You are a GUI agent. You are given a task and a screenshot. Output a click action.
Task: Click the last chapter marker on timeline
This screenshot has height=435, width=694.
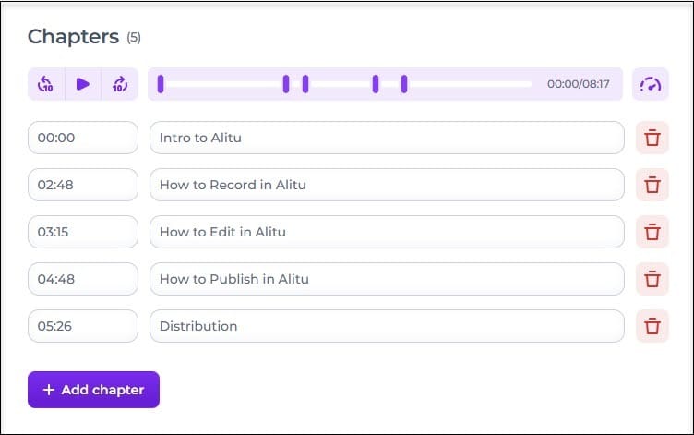click(x=404, y=84)
